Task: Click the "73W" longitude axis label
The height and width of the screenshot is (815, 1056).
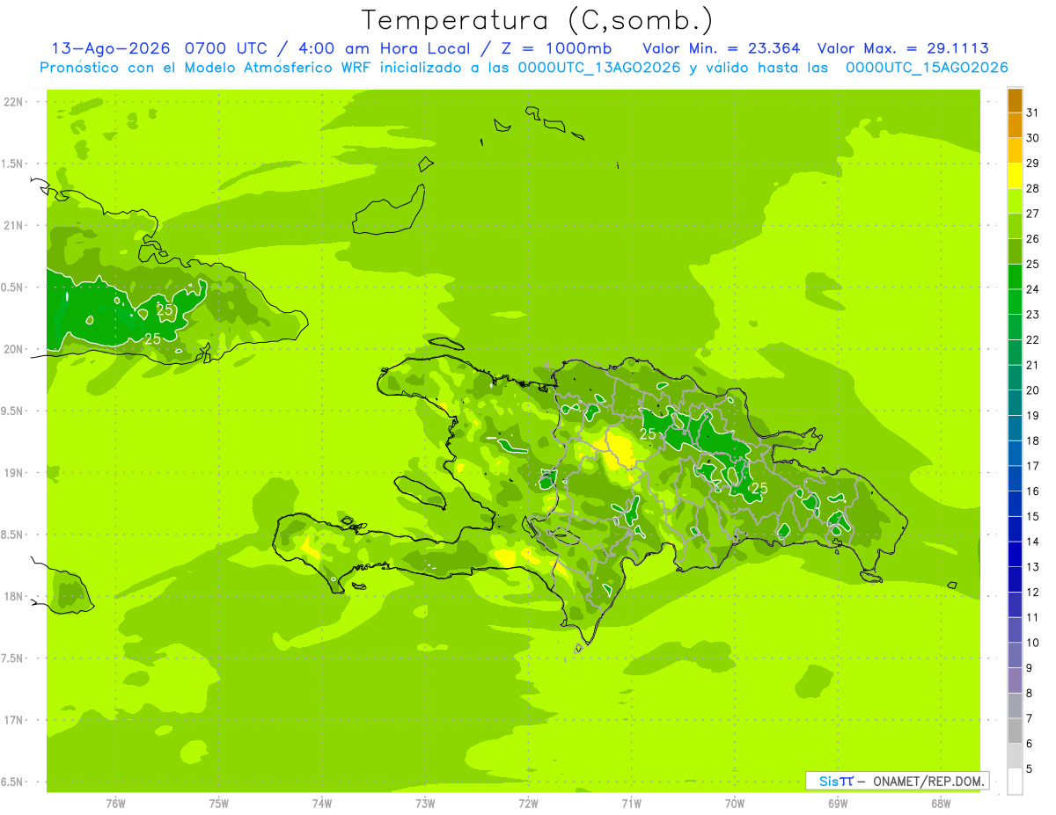Action: point(425,803)
